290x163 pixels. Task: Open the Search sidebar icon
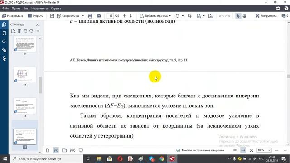tap(4, 42)
